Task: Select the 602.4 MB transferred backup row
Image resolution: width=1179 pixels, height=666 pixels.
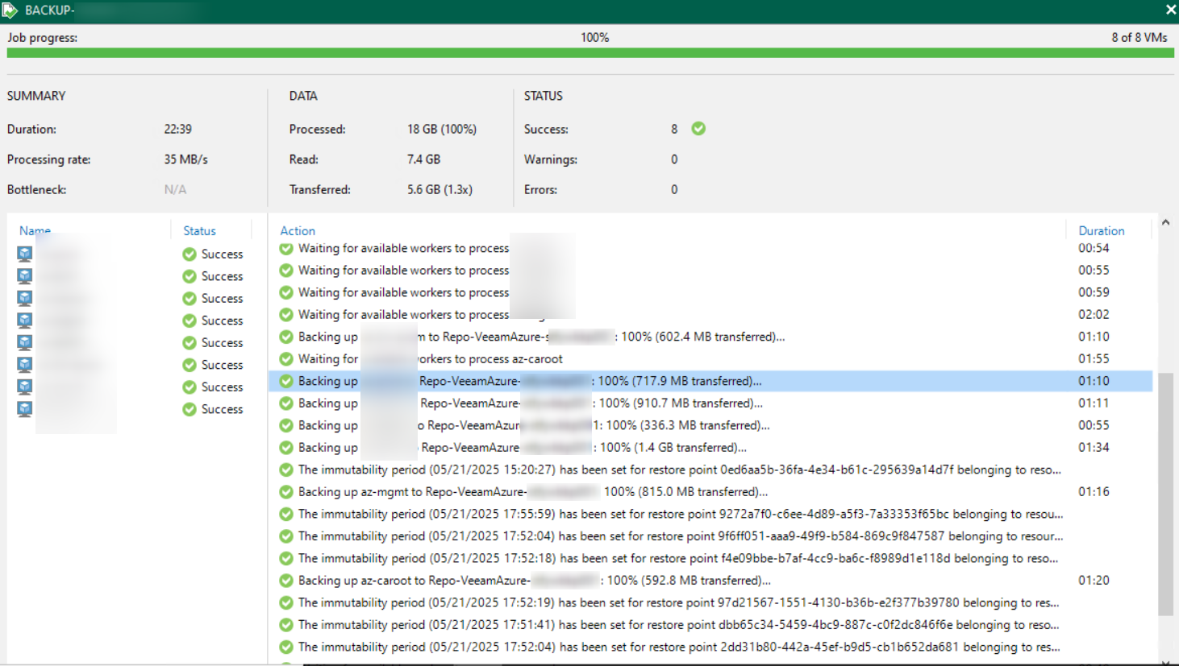Action: coord(710,337)
